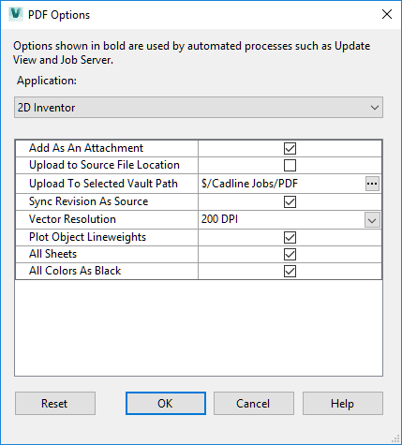Click the Cancel button
The width and height of the screenshot is (402, 445).
pos(254,404)
